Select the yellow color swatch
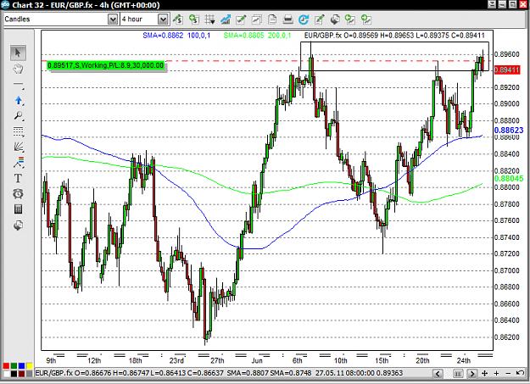The width and height of the screenshot is (530, 384). click(30, 365)
